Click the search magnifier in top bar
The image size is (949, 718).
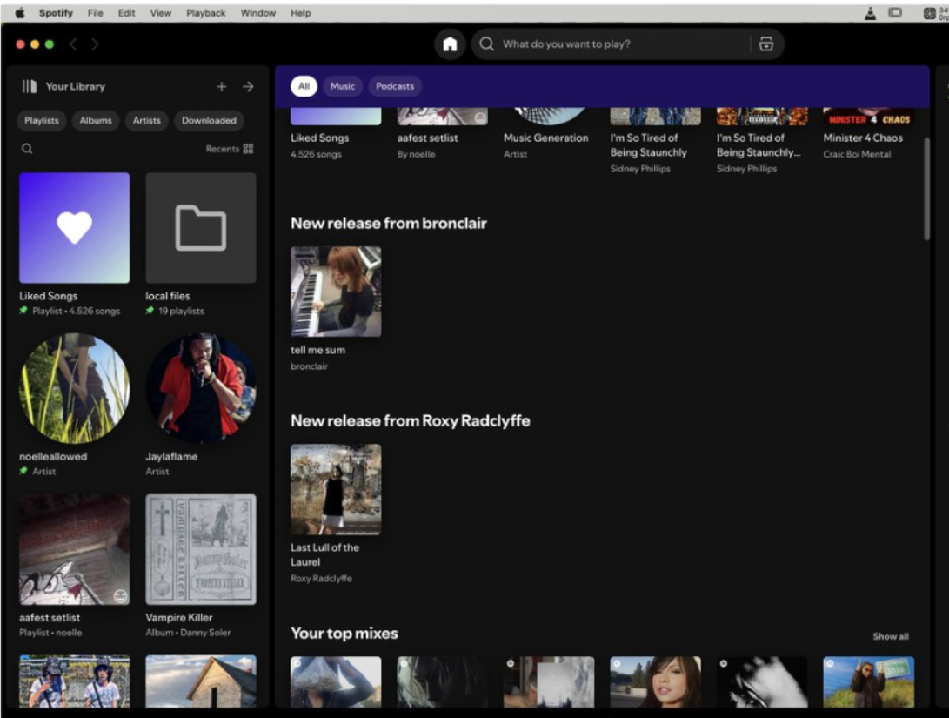486,44
